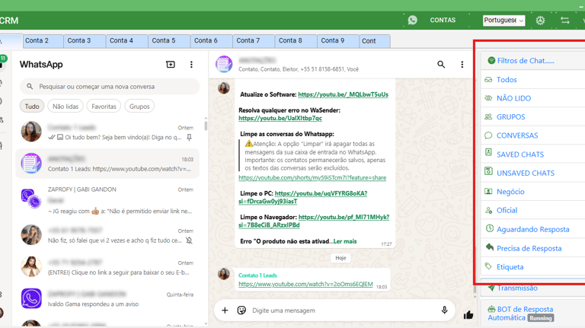Open the youtube.com/shorts link in the message
The image size is (585, 328).
click(312, 177)
